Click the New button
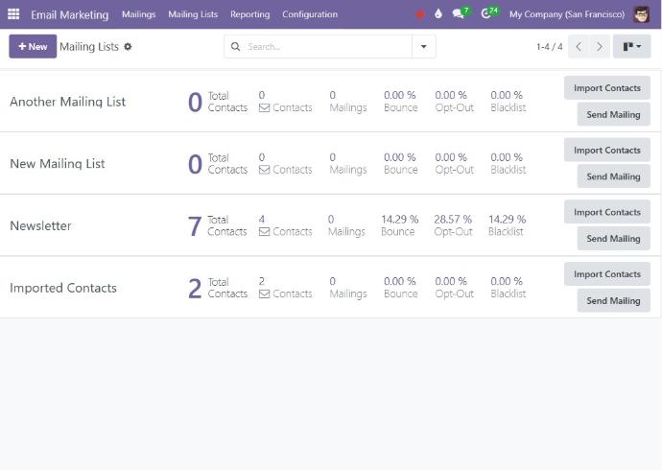This screenshot has width=662, height=470. pos(33,46)
